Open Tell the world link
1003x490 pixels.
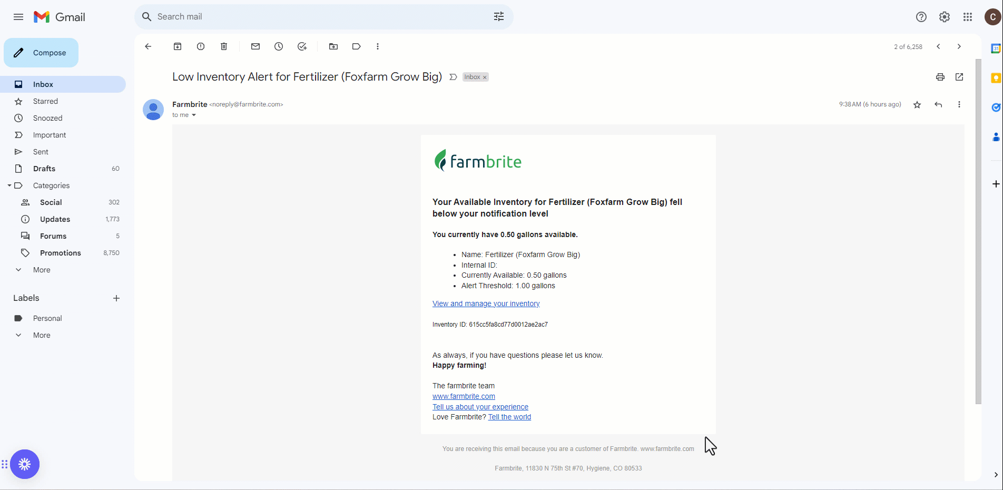509,417
